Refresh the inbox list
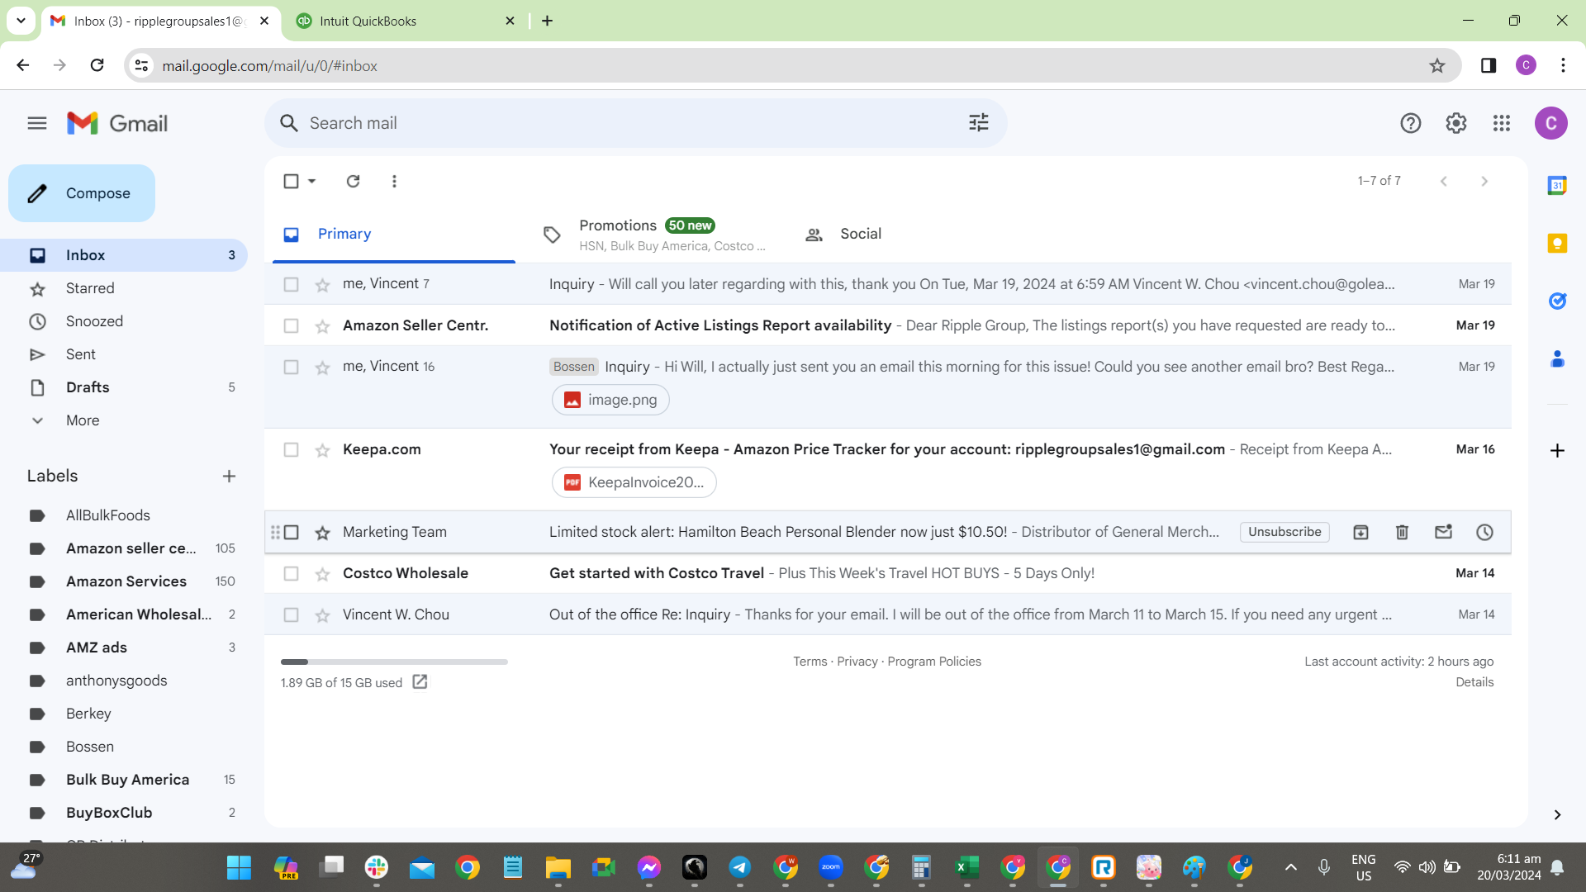This screenshot has width=1586, height=892. pos(353,181)
